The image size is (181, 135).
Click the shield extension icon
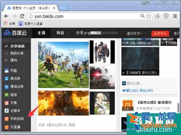(x=166, y=16)
